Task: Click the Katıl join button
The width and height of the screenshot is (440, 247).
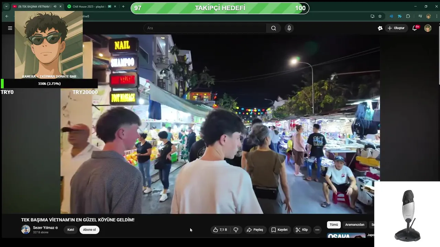Action: click(70, 230)
